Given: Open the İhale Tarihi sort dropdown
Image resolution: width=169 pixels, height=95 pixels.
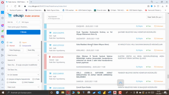Looking at the screenshot, I should 155,17.
